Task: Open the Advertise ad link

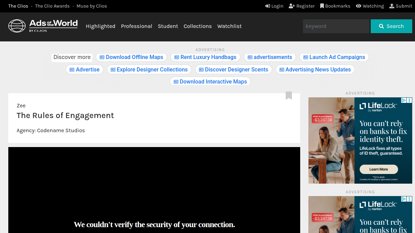Action: (x=85, y=69)
